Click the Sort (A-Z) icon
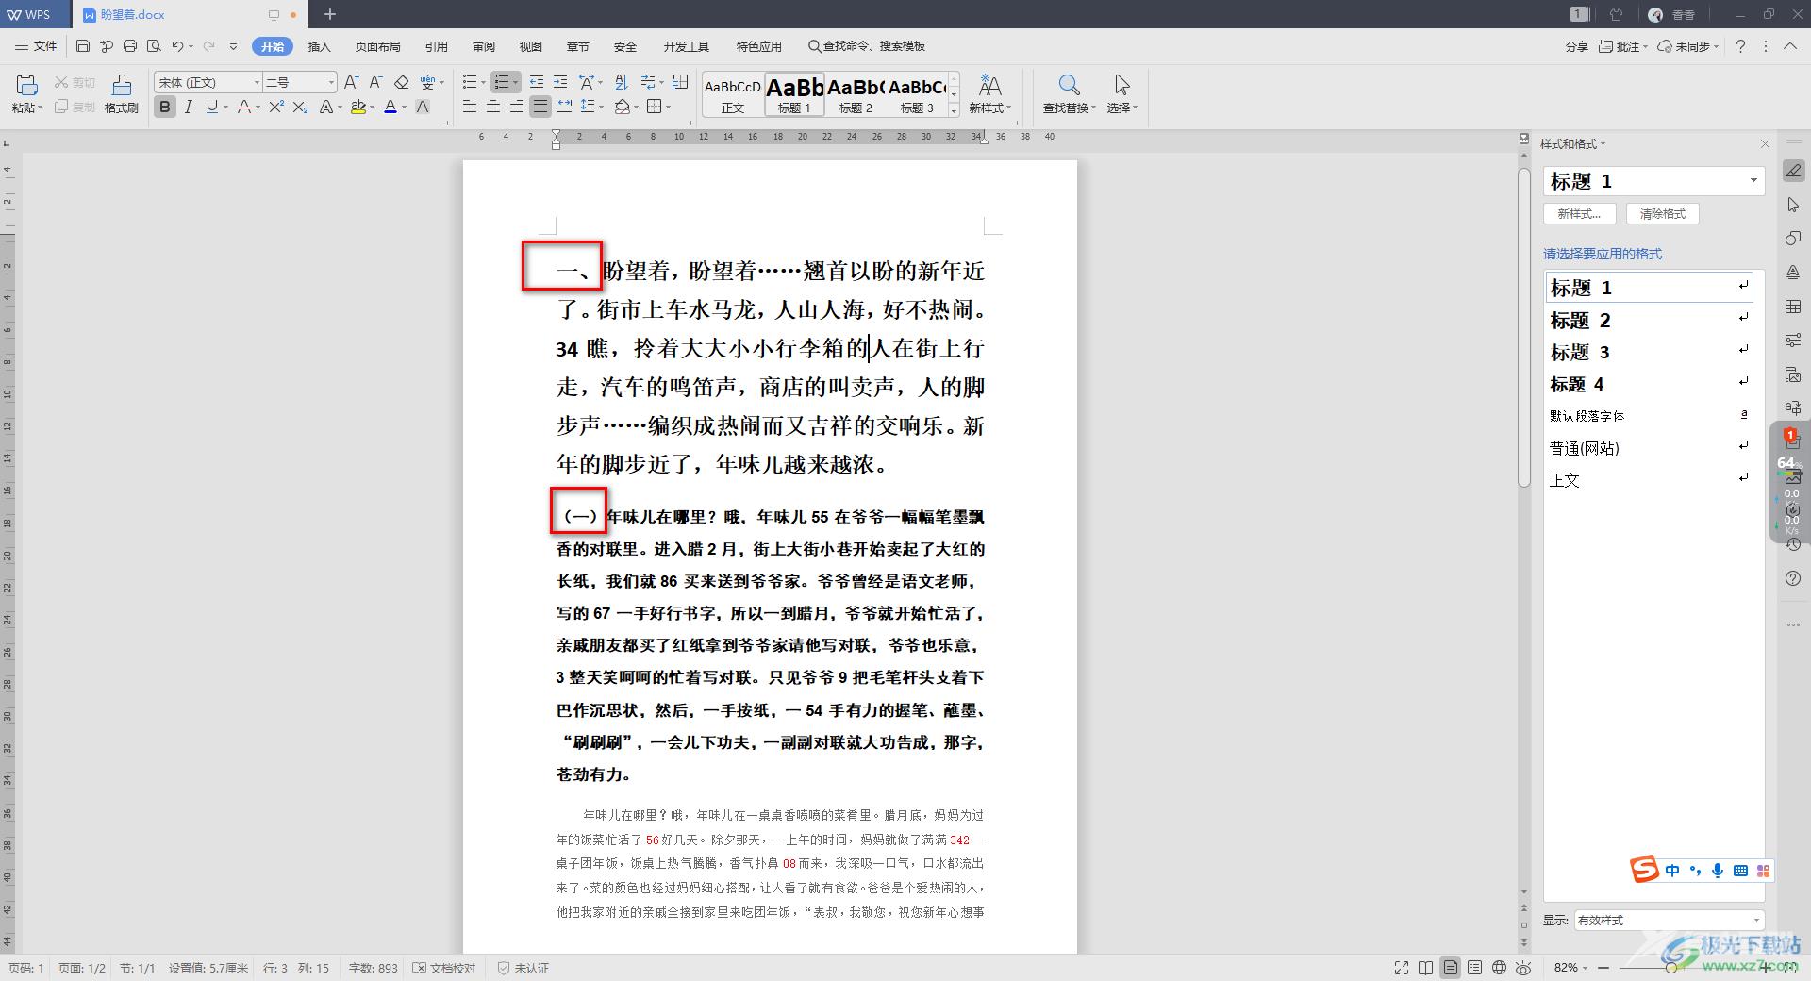 [621, 82]
